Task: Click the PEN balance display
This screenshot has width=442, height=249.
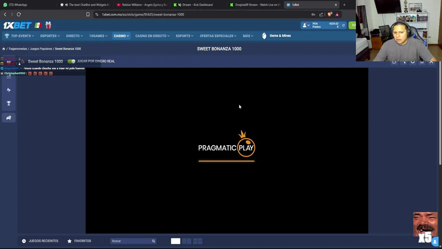Action: [x=326, y=25]
